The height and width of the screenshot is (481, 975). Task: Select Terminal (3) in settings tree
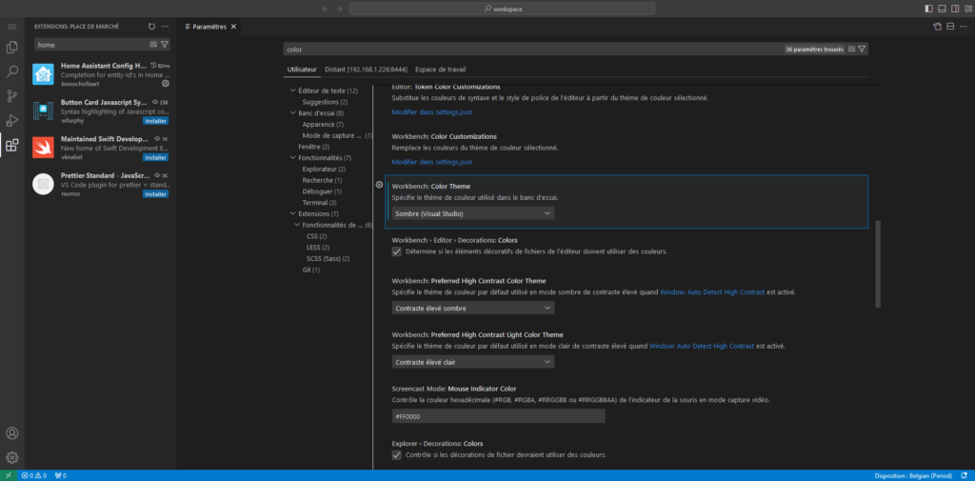(320, 203)
